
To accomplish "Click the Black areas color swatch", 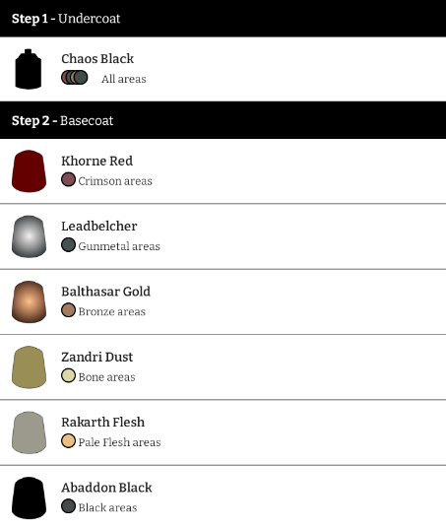I will (x=68, y=506).
